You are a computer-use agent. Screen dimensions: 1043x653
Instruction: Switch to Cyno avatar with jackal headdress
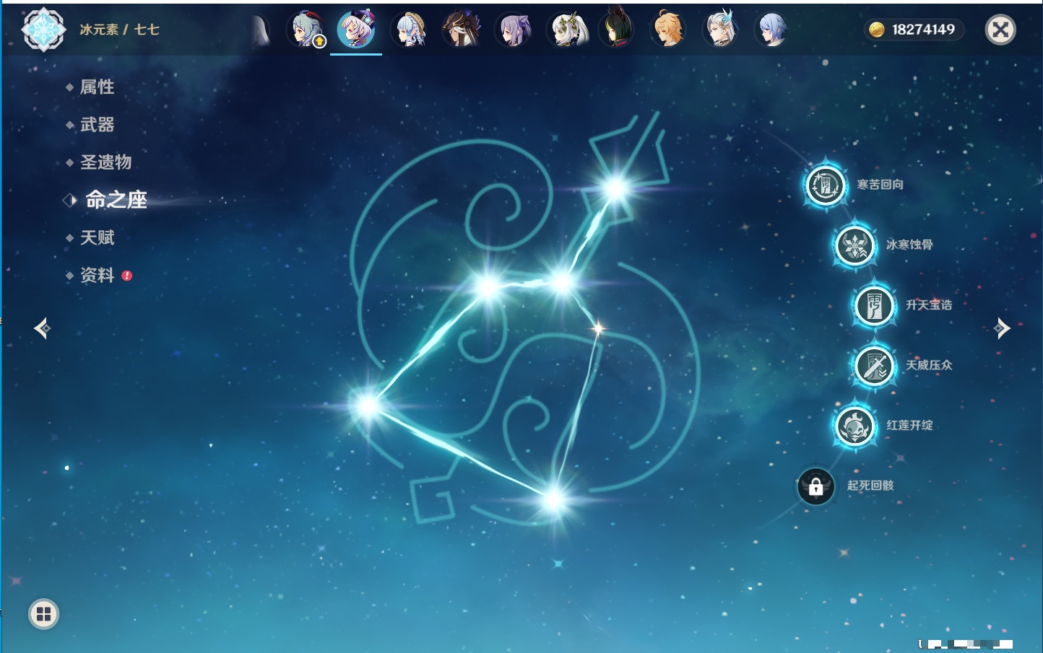(462, 30)
